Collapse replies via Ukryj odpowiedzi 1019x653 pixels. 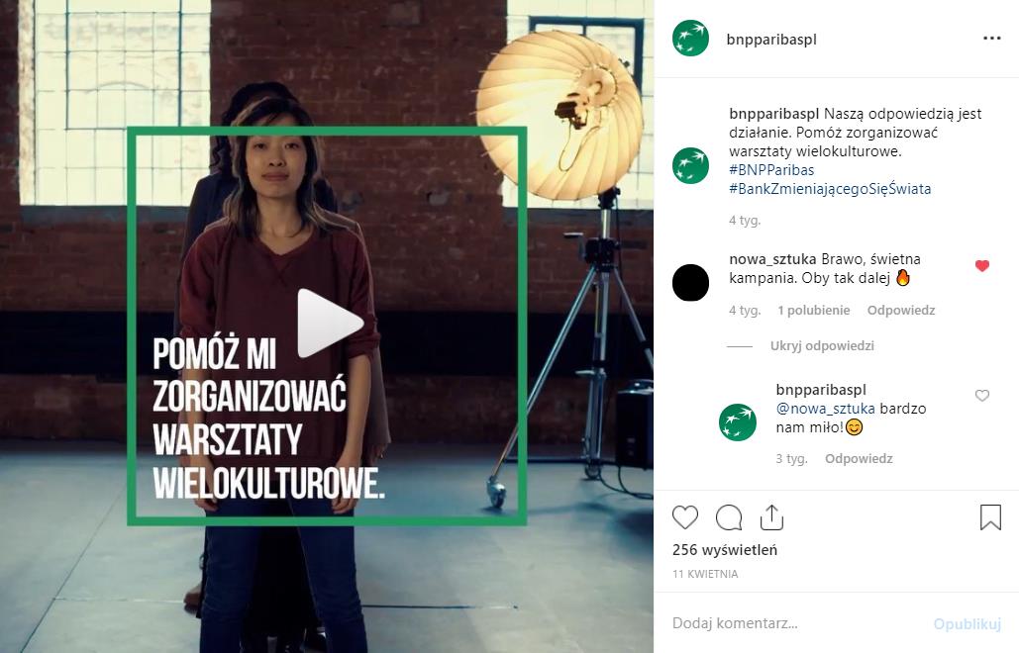822,346
